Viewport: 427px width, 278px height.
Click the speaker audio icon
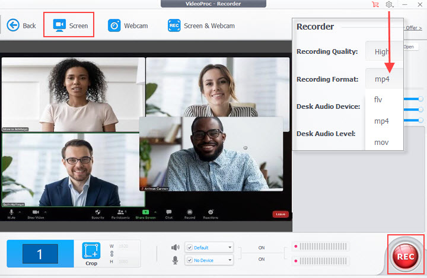(x=175, y=247)
